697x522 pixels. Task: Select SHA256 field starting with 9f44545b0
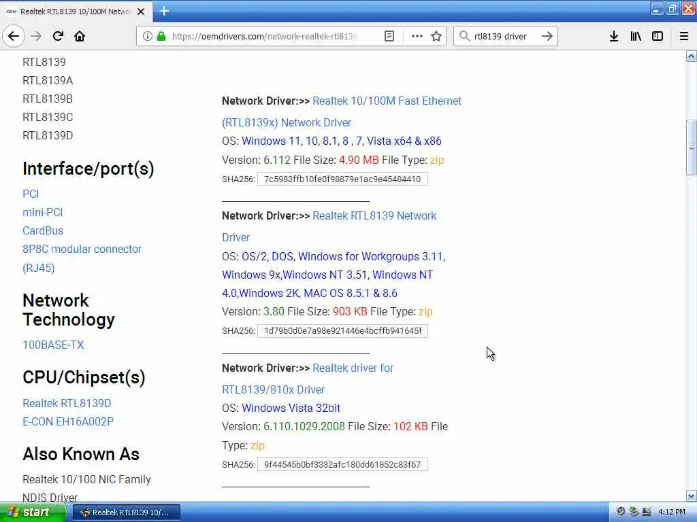click(342, 464)
